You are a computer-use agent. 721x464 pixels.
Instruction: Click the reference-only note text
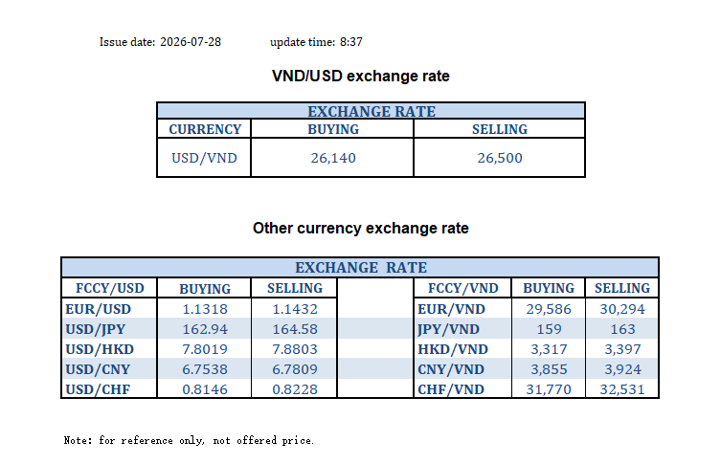coord(189,441)
